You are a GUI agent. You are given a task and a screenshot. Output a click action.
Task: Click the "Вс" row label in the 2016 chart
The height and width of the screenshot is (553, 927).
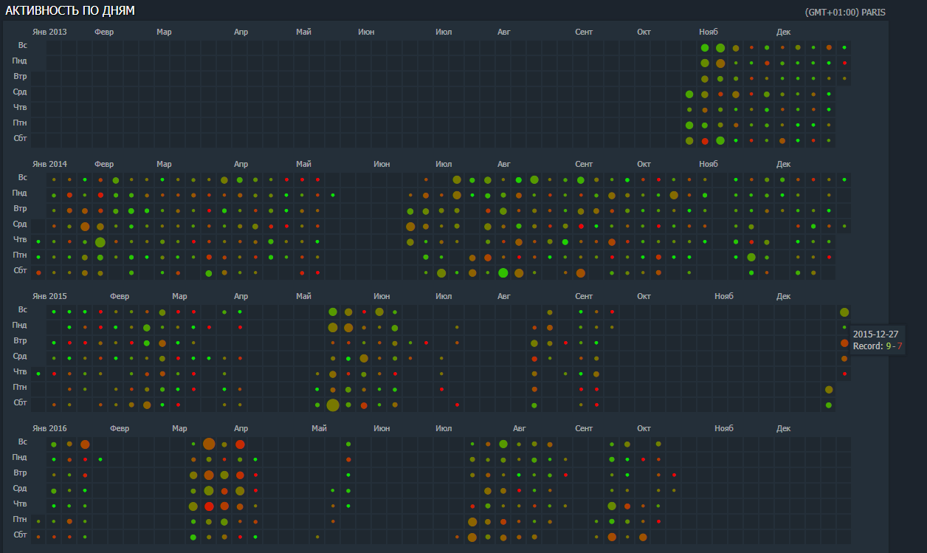(x=23, y=442)
